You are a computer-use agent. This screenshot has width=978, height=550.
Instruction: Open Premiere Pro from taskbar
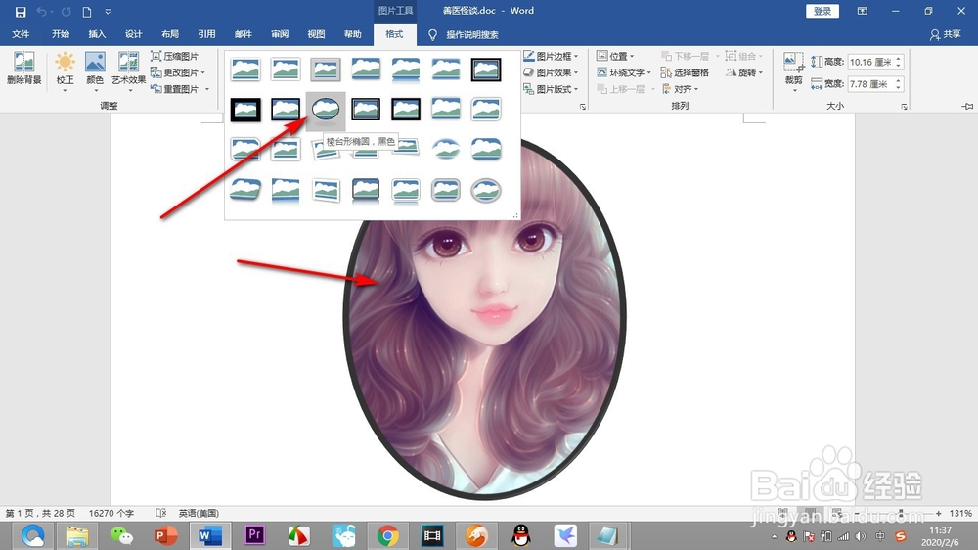point(254,535)
